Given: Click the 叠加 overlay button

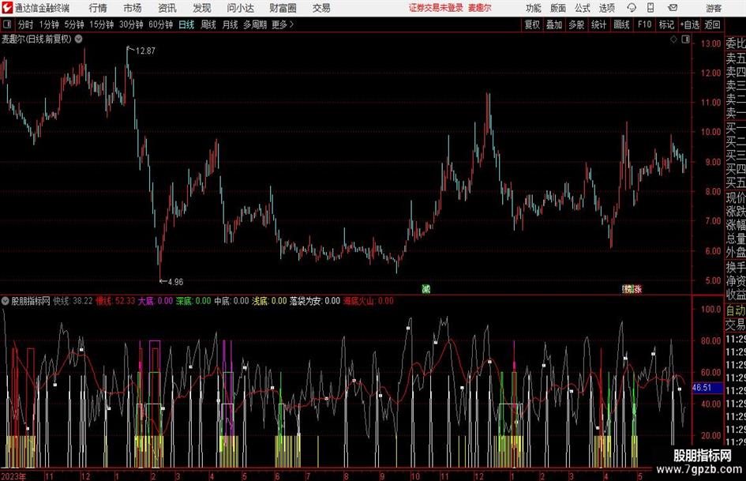Looking at the screenshot, I should (554, 24).
